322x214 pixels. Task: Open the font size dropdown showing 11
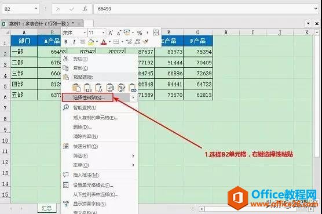(97, 32)
